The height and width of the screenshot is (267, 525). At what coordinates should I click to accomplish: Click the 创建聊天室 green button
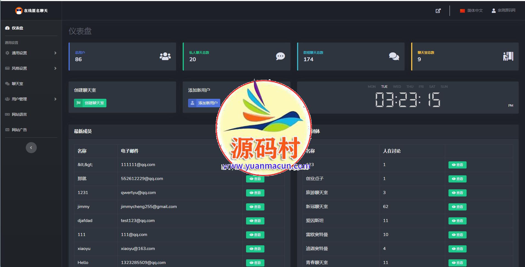pos(90,103)
